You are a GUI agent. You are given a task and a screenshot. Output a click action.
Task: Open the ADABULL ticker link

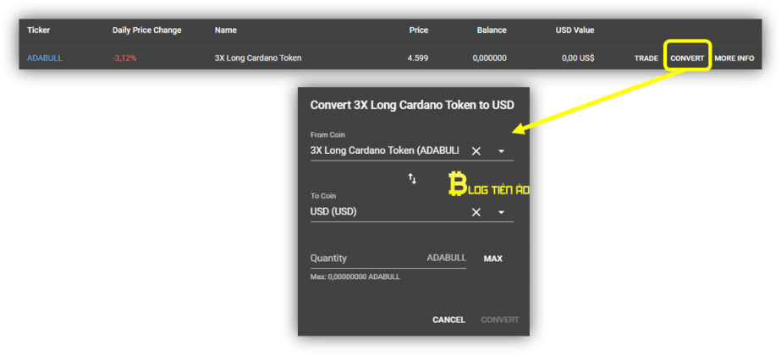point(45,58)
